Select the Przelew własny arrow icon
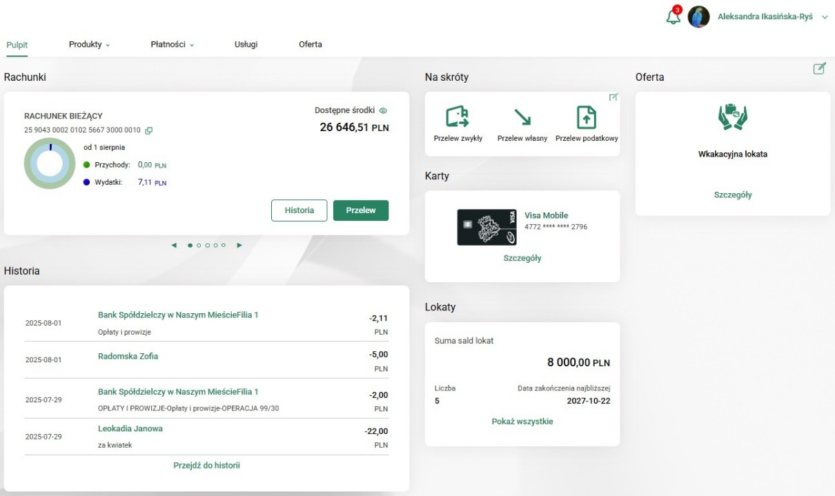The image size is (835, 496). point(522,117)
